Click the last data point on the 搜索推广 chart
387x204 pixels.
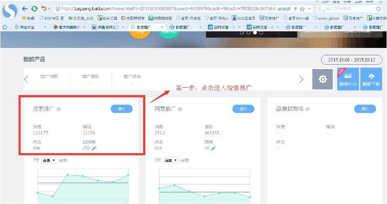click(128, 175)
